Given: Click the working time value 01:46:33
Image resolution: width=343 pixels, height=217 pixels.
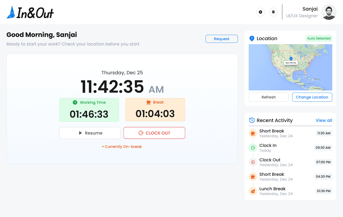Looking at the screenshot, I should pos(89,114).
